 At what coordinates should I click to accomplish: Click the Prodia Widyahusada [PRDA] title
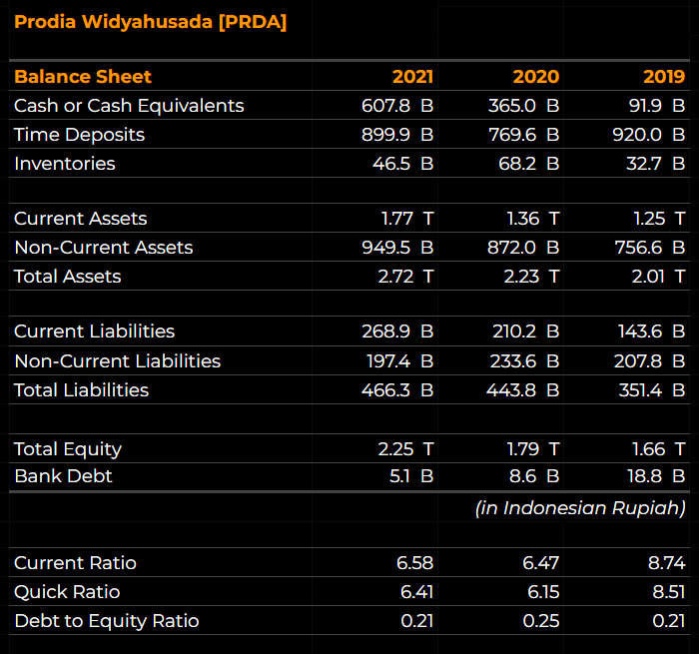click(x=150, y=22)
